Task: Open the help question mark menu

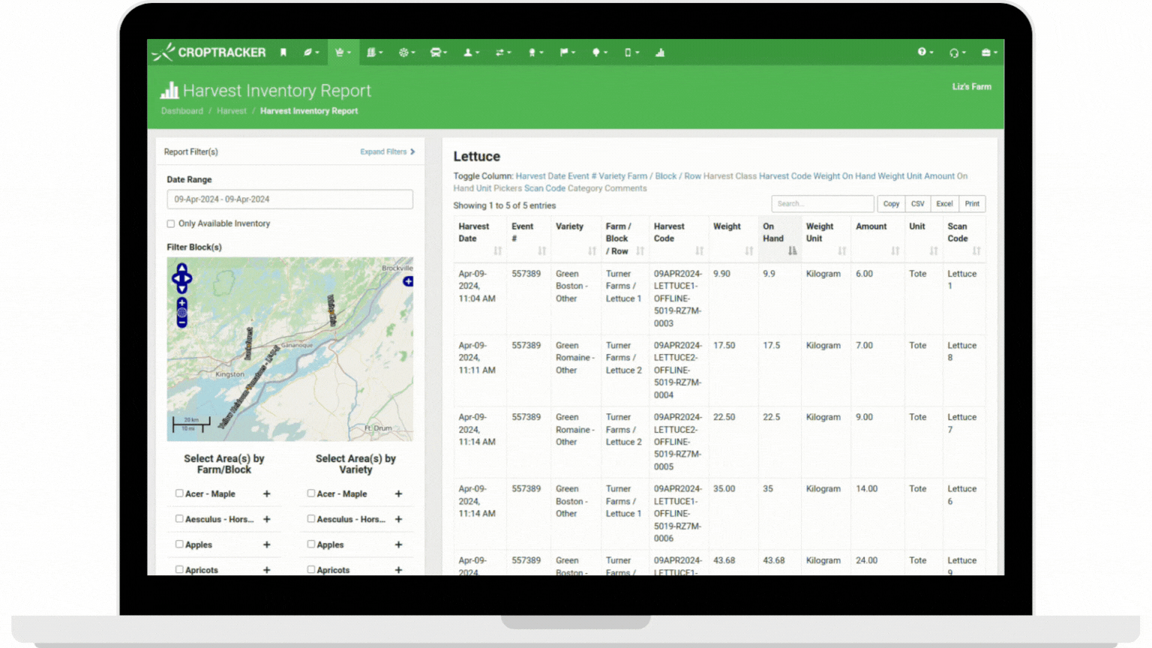Action: 924,52
